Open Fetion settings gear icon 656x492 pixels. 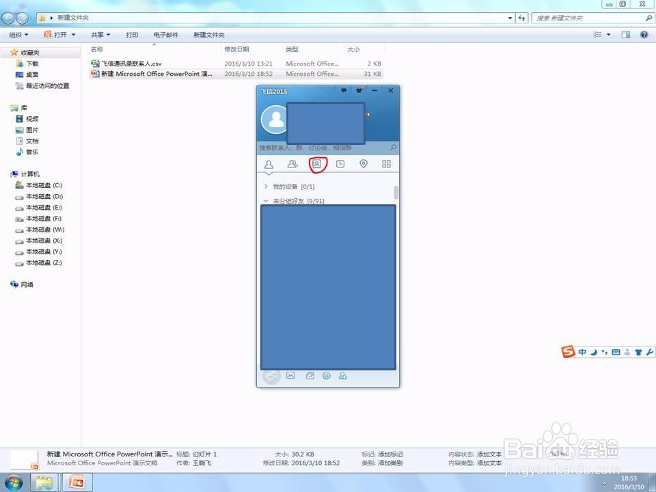coord(327,376)
